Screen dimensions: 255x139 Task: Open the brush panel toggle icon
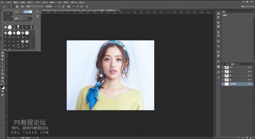coord(17,7)
